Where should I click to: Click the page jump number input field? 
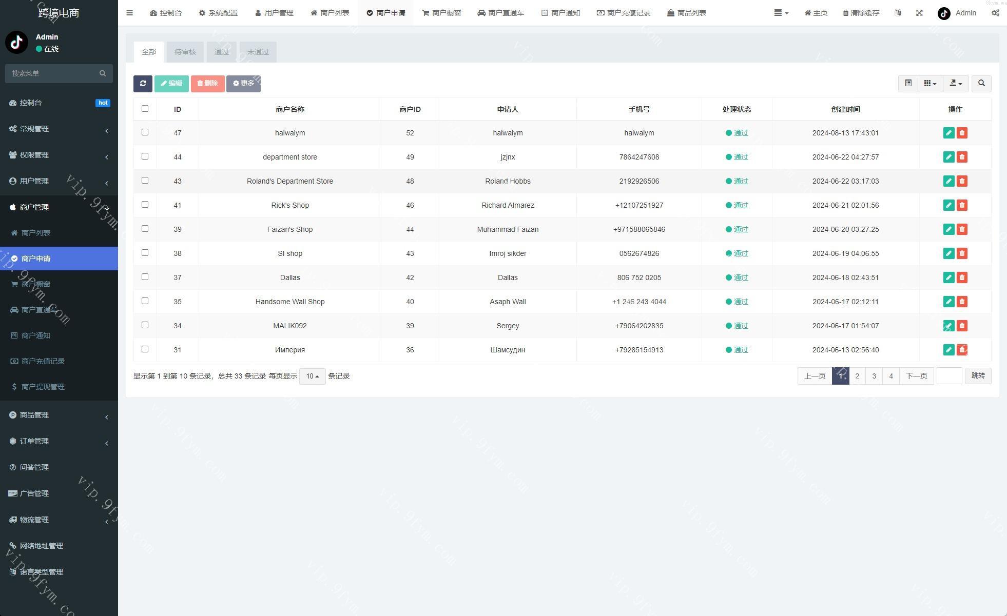[949, 376]
